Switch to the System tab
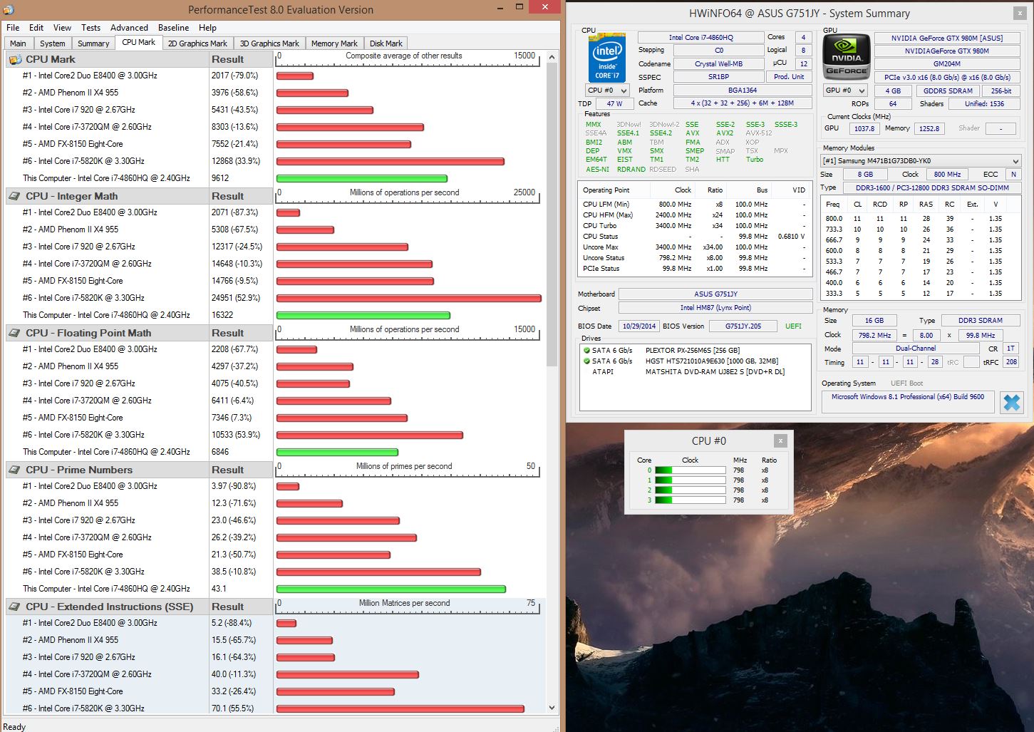 click(53, 43)
